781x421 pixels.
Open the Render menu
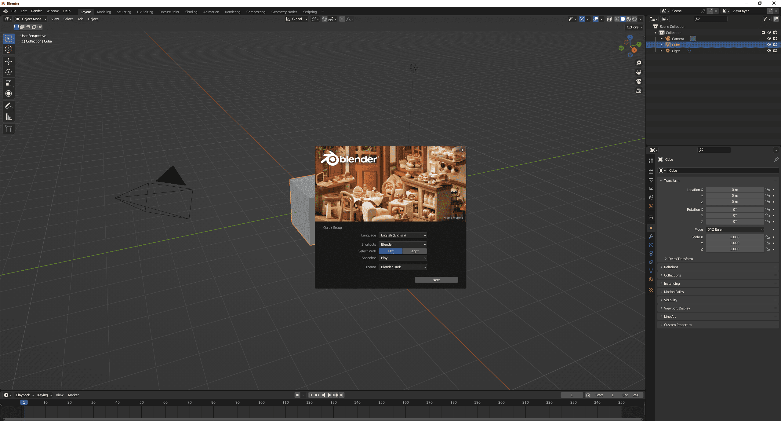tap(36, 11)
